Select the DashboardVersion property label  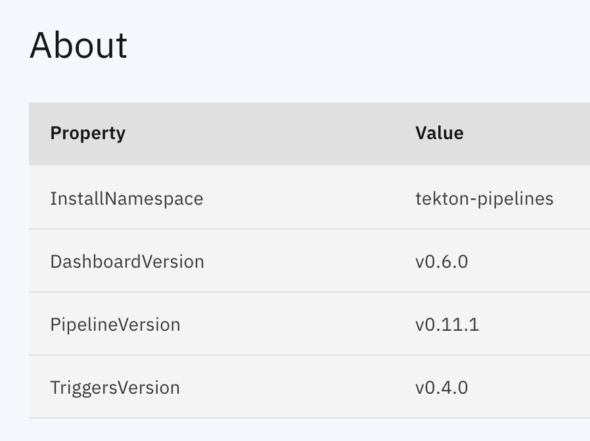(127, 261)
